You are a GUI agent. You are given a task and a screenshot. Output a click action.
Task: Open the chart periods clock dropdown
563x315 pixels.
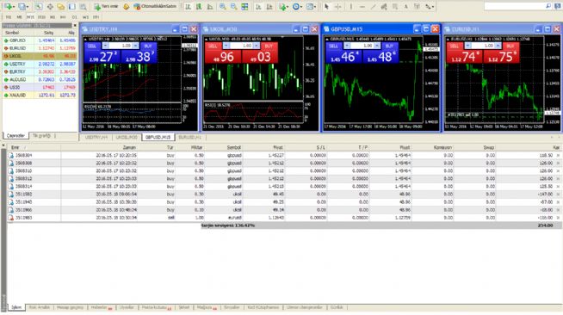click(x=297, y=7)
